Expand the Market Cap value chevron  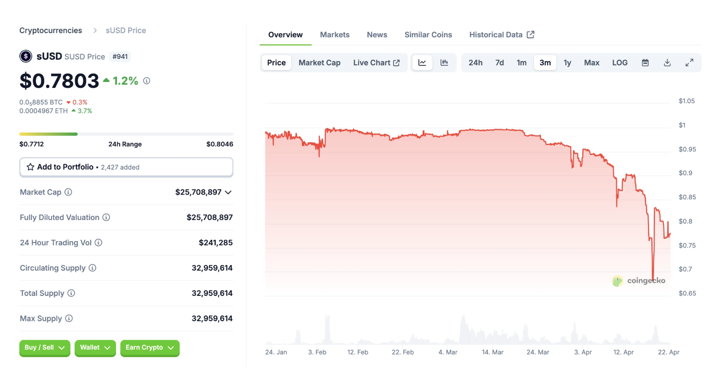(228, 192)
